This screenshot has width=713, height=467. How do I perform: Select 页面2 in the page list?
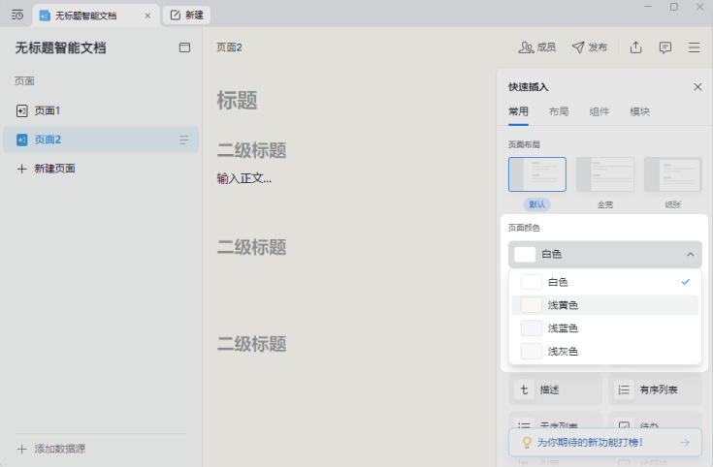[x=101, y=140]
